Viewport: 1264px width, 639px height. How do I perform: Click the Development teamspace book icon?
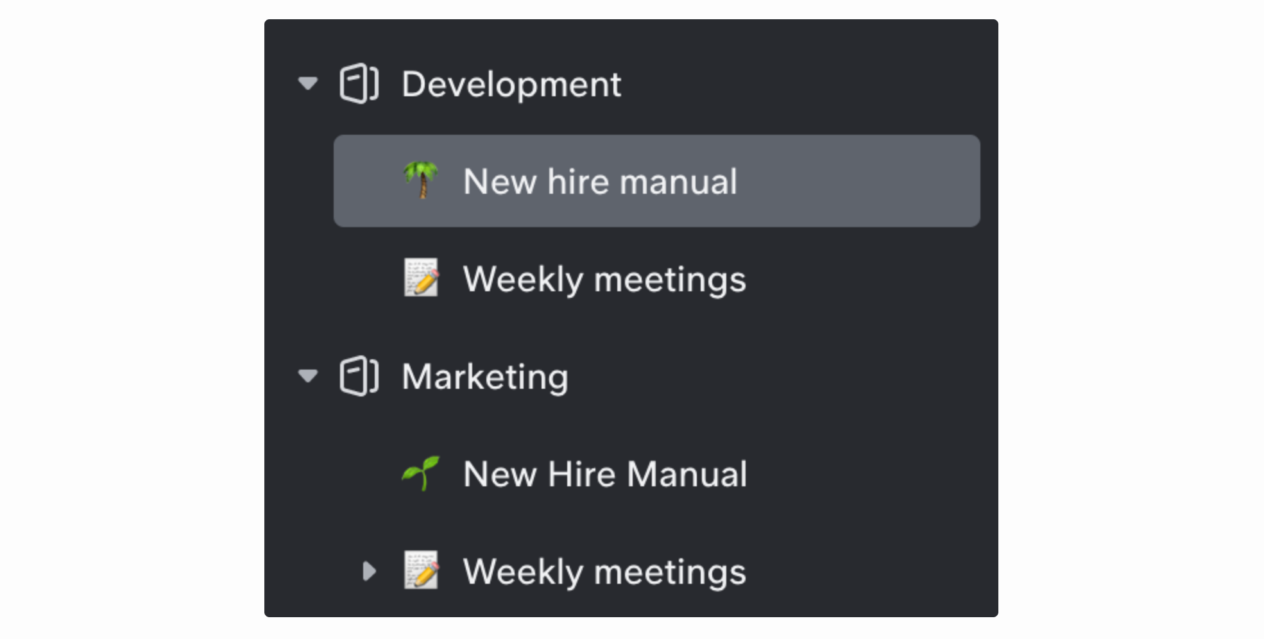point(359,83)
